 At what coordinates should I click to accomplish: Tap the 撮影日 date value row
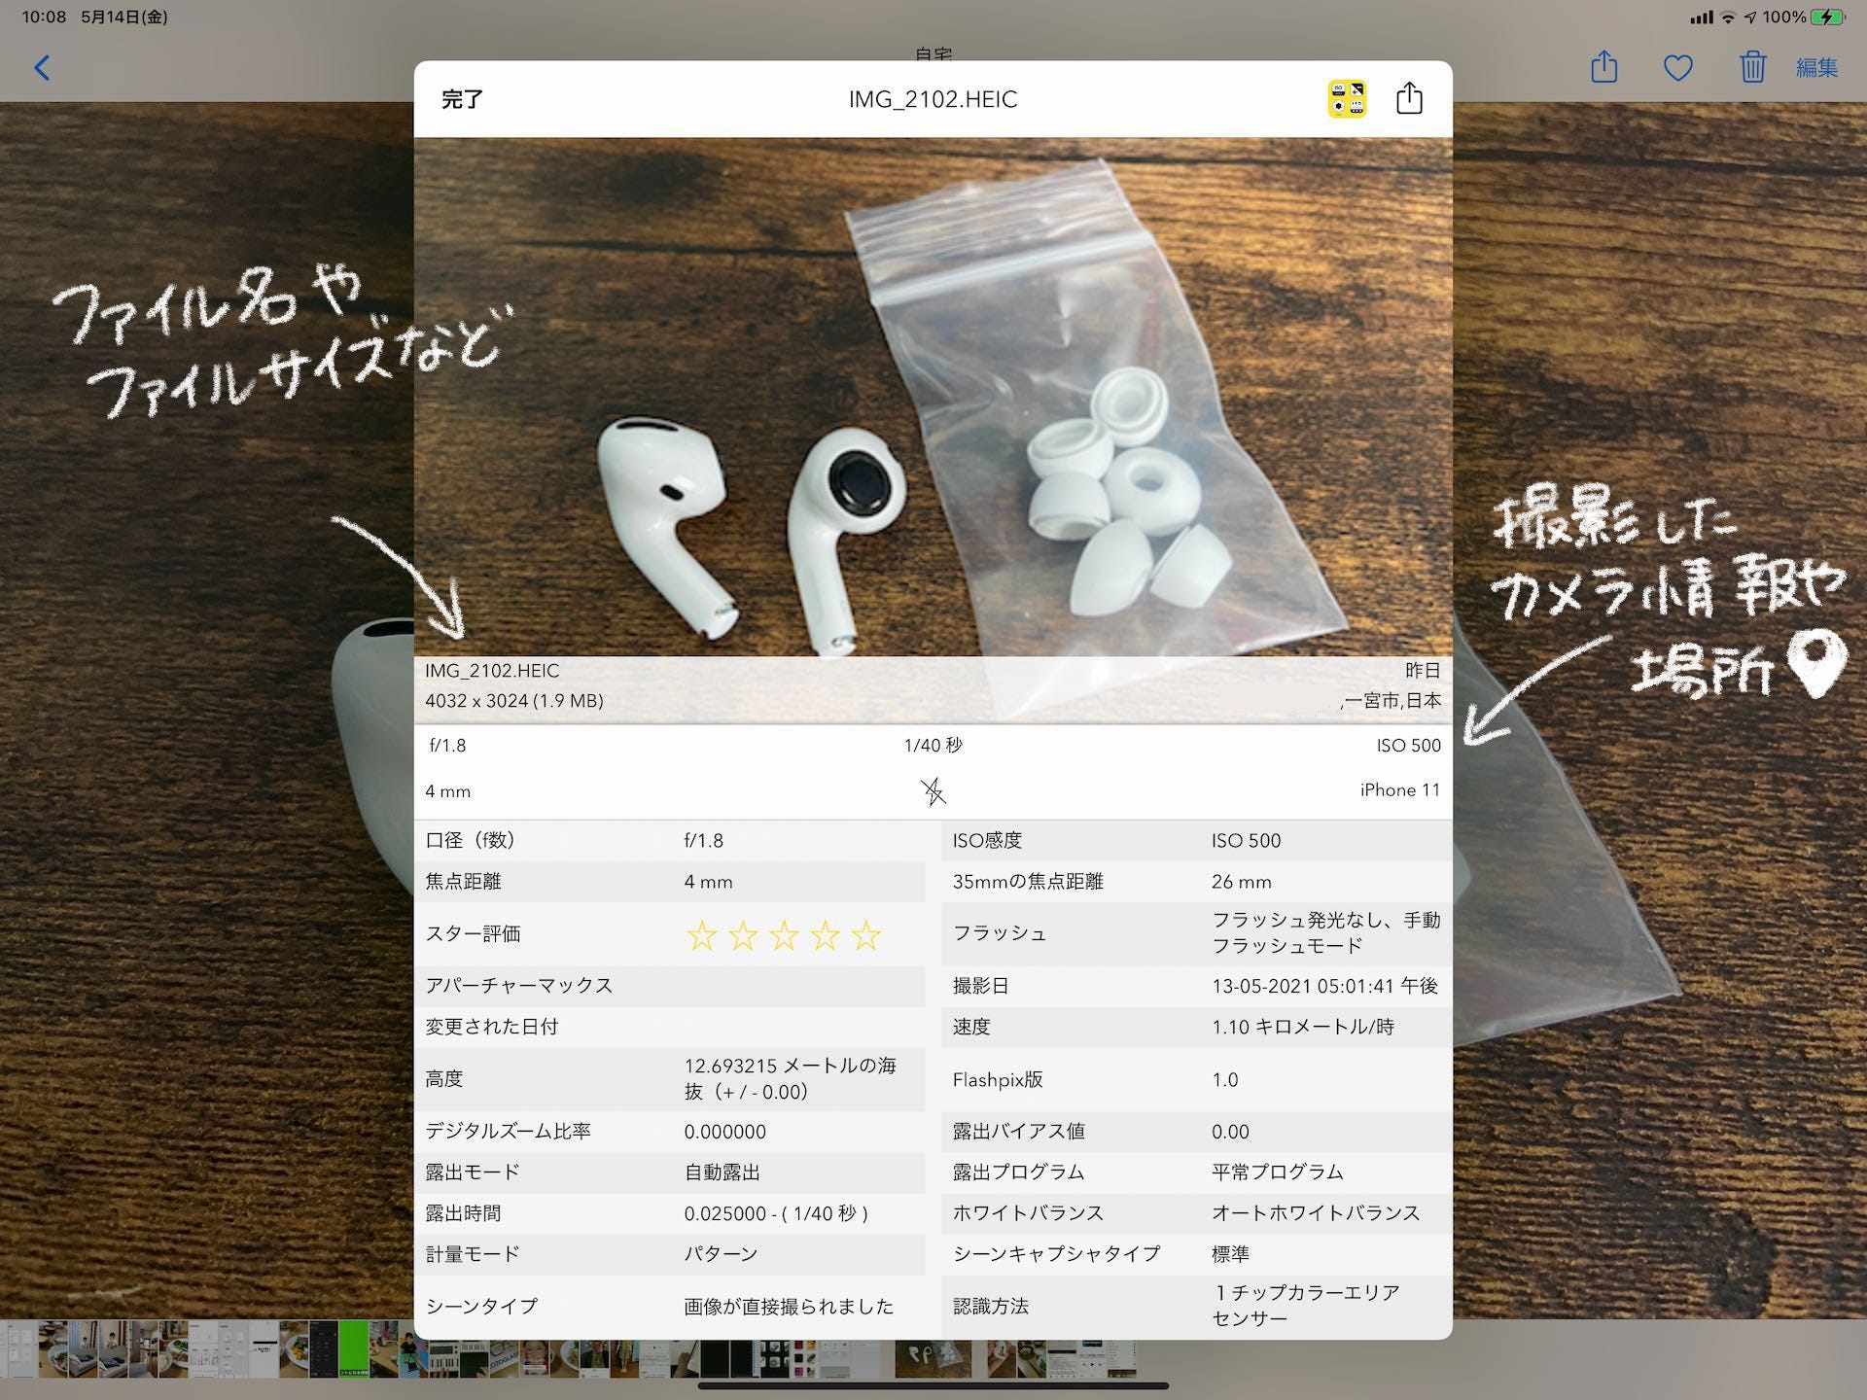click(1323, 986)
